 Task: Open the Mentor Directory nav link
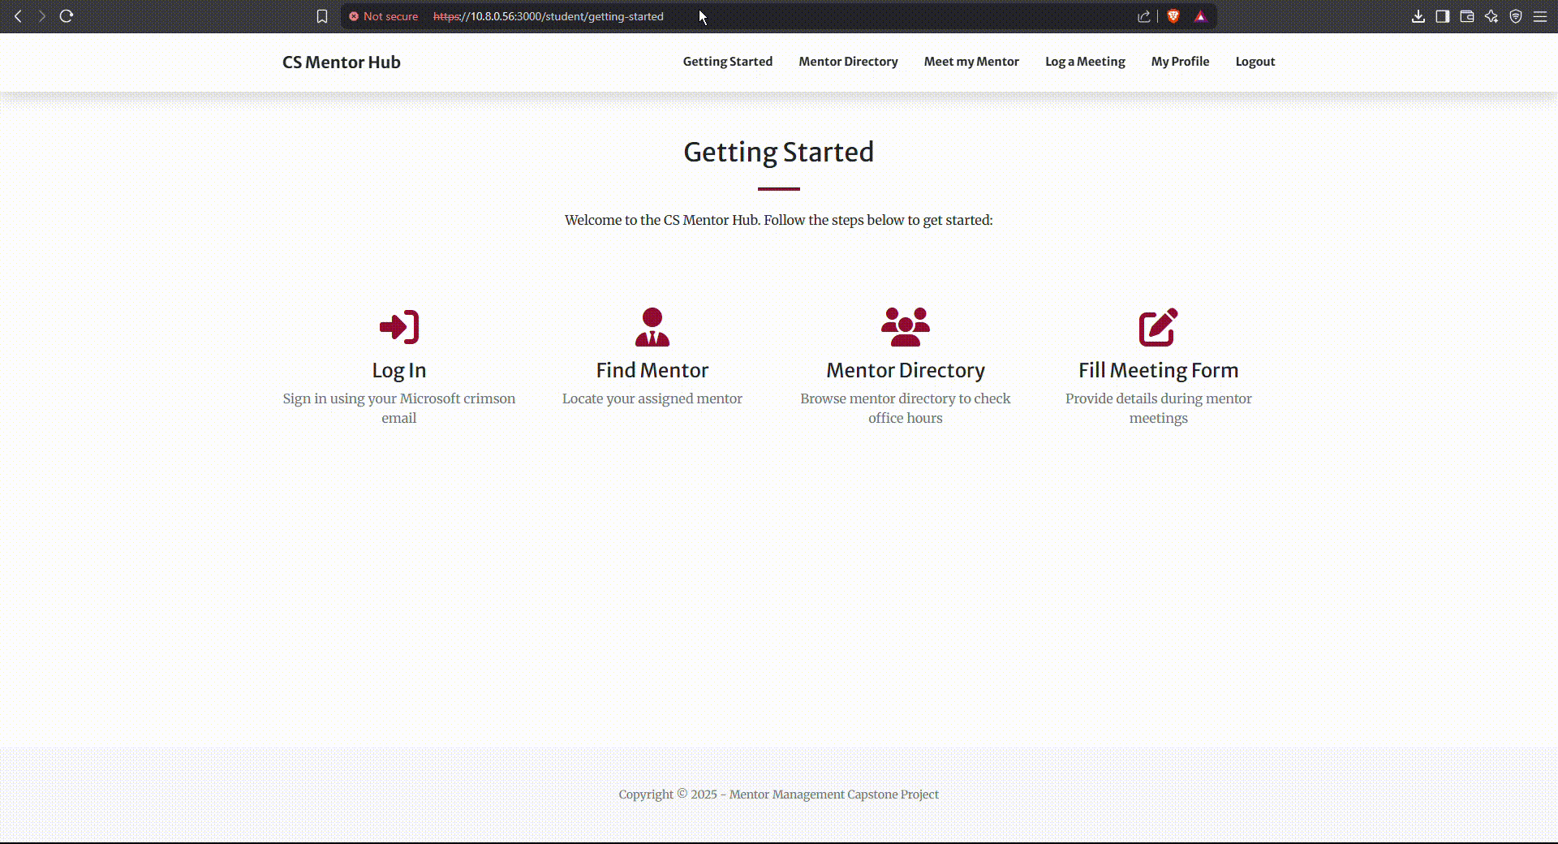848,62
